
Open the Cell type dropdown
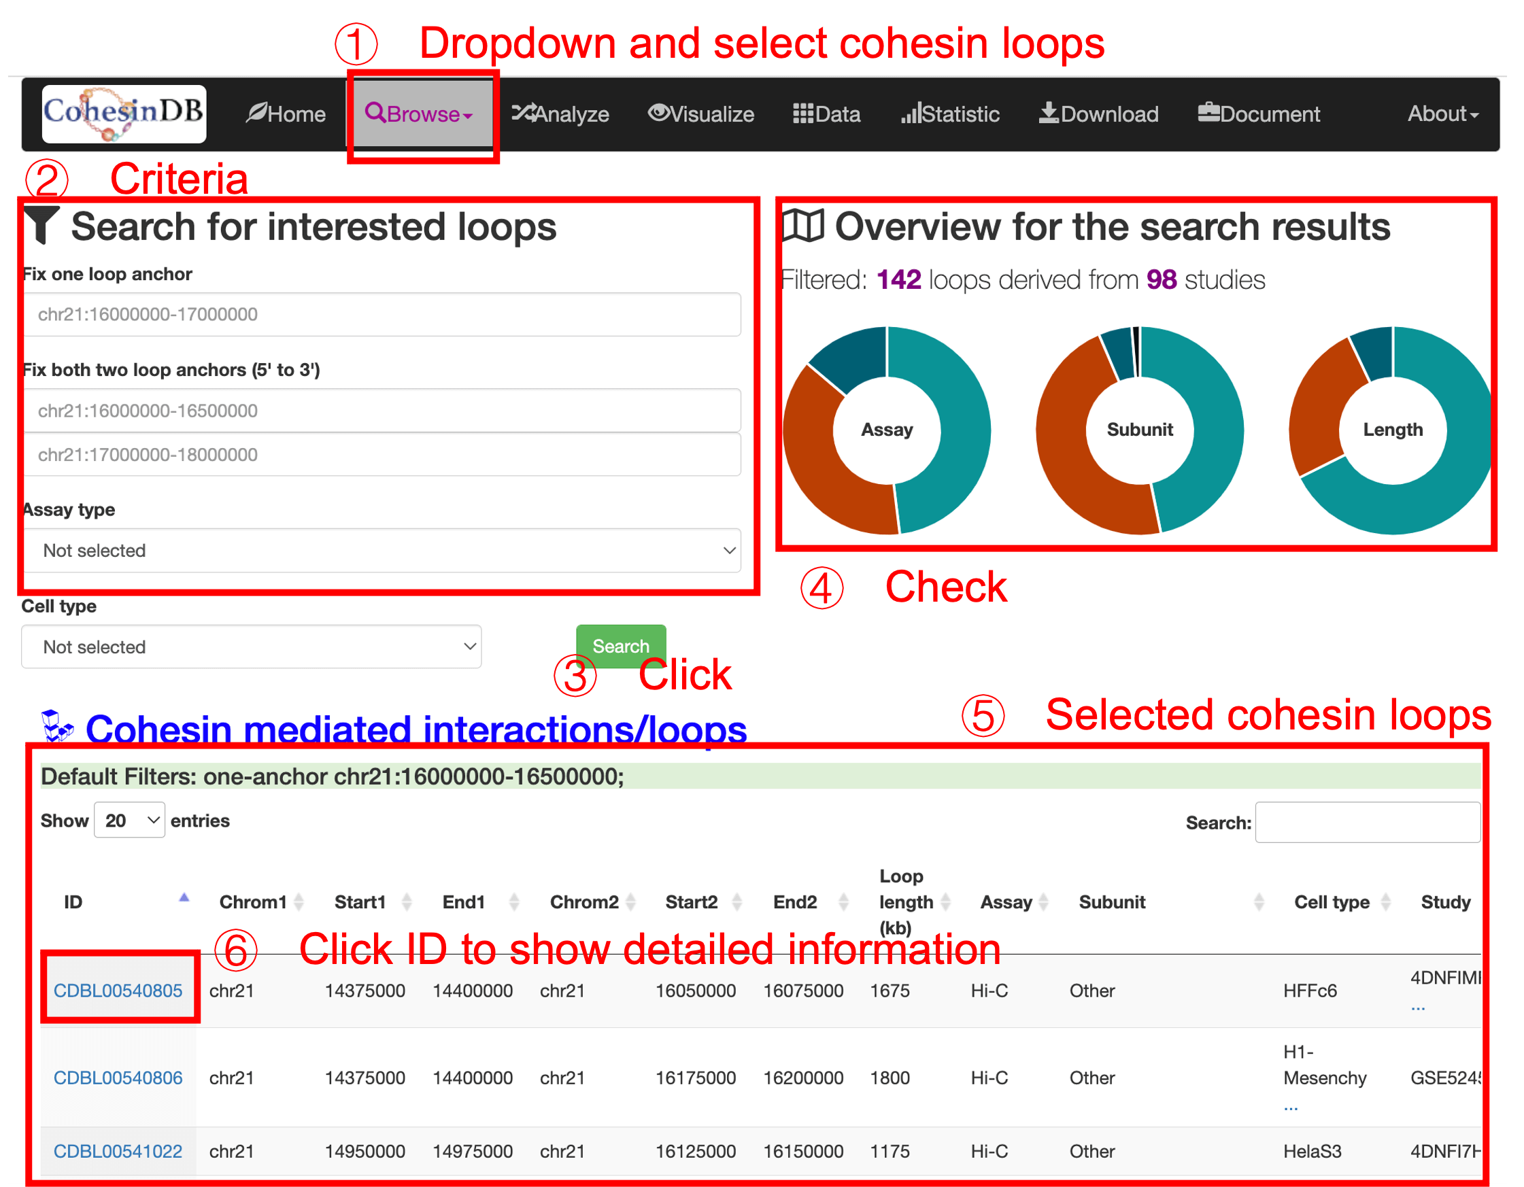click(251, 647)
